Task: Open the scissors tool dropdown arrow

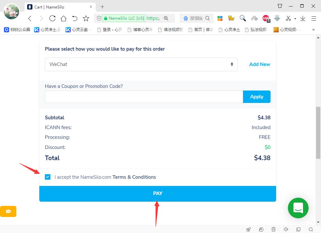Action: click(295, 19)
